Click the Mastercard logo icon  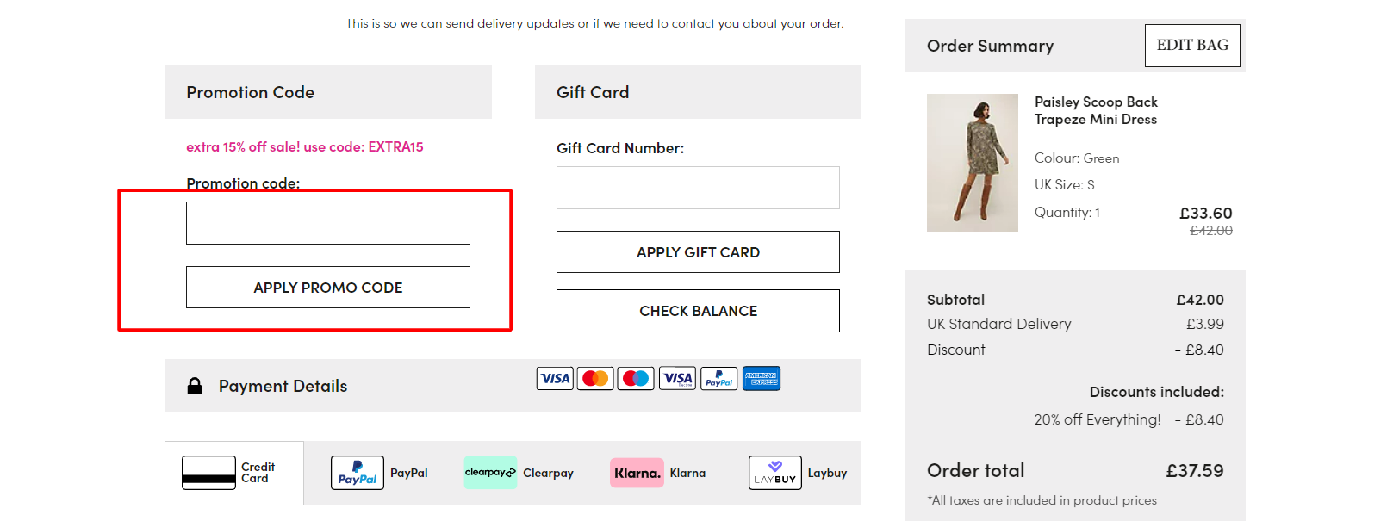point(595,378)
